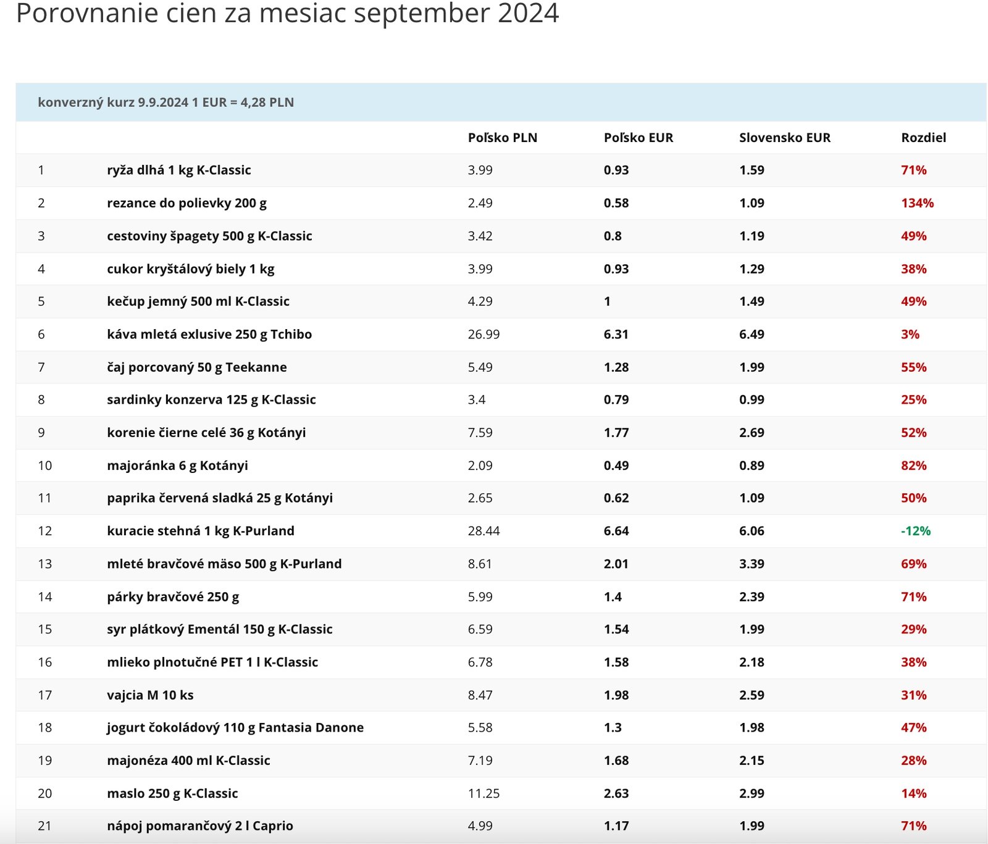
Task: Click jogurt čokoládový 110 g Fantasia Danone
Action: (235, 727)
